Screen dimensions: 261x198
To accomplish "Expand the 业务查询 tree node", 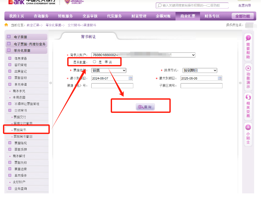I will click(10, 188).
